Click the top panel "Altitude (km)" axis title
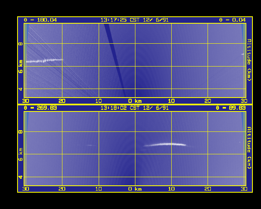261x209 pixels. pyautogui.click(x=249, y=60)
